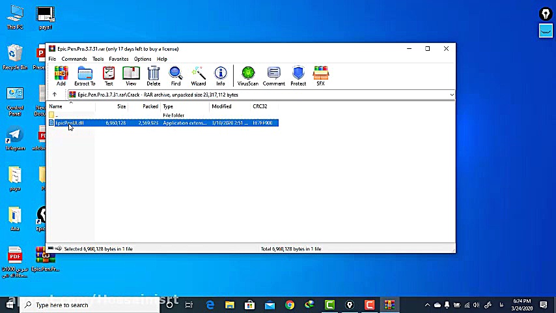
Task: Click the Protect shield icon
Action: coord(298,76)
